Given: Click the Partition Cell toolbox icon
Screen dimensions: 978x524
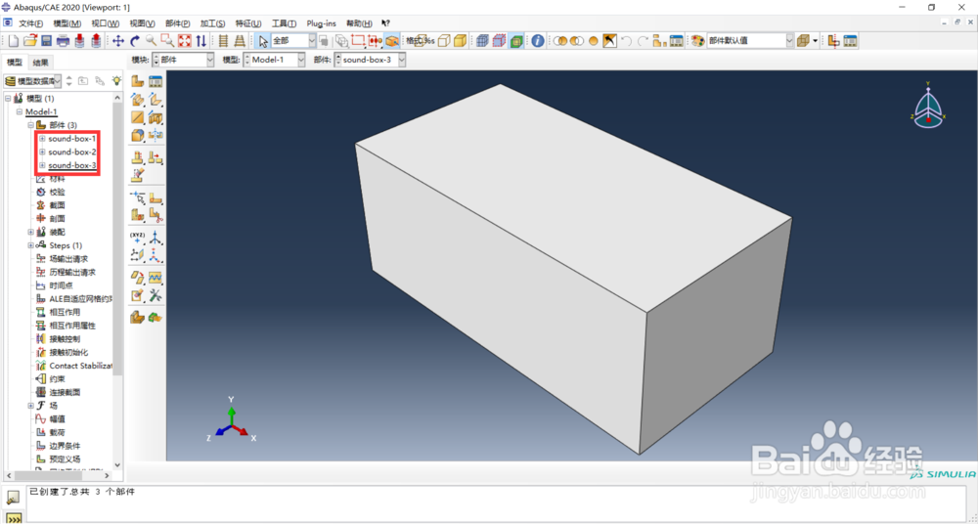Looking at the screenshot, I should coord(138,215).
